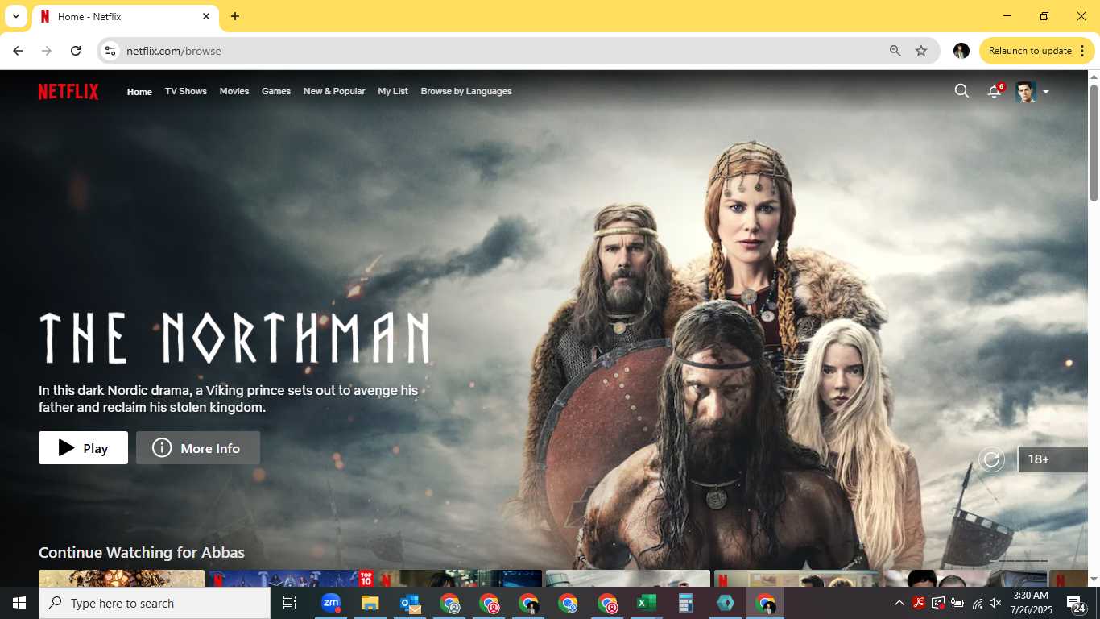Click The Northman title logo

(x=234, y=337)
